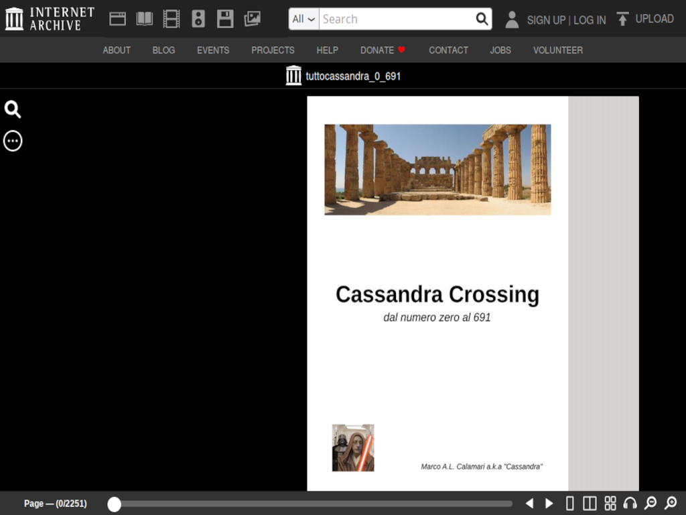Submit search with the magnifying glass
The image size is (686, 515).
(x=482, y=19)
